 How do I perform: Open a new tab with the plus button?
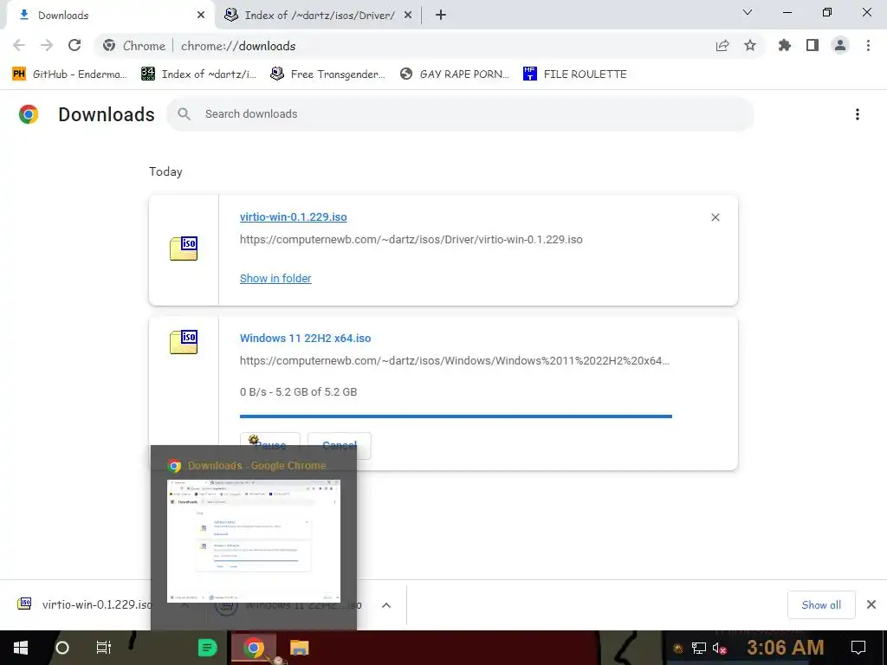[x=441, y=16]
